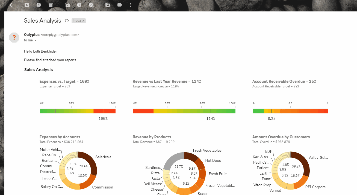Click the Inbox label tag

tap(77, 21)
